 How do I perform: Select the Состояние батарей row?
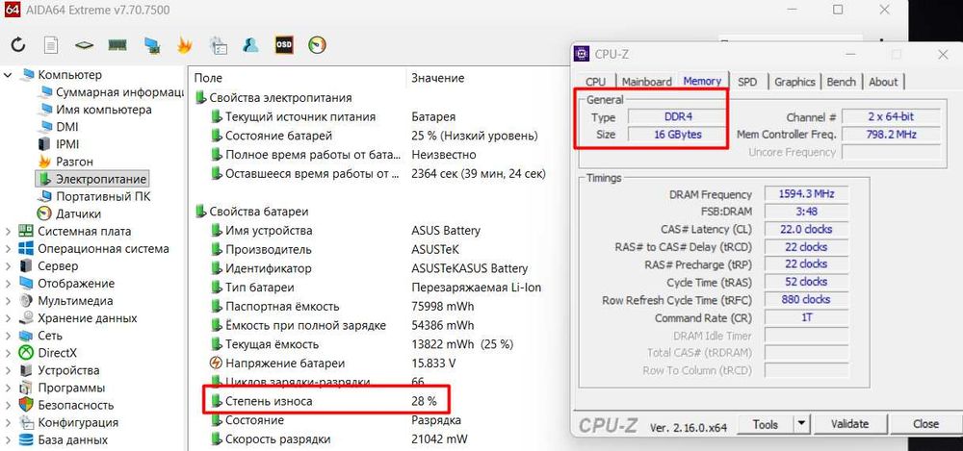click(375, 136)
